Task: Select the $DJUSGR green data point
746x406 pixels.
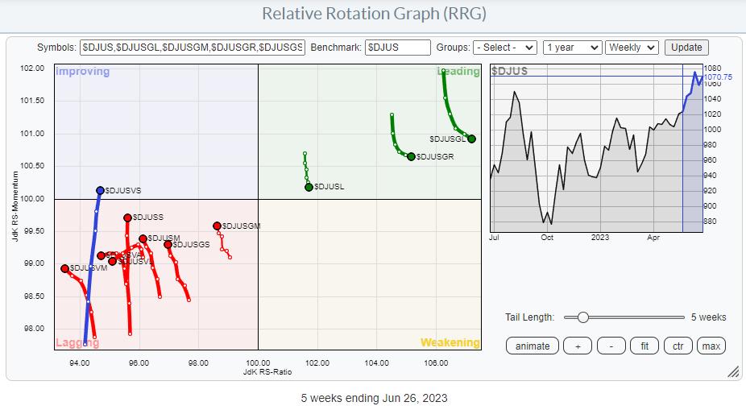Action: coord(411,156)
